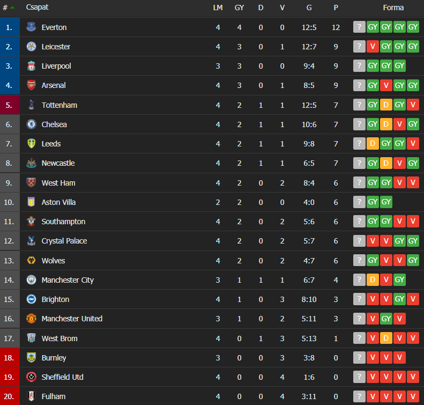Image resolution: width=424 pixels, height=405 pixels.
Task: Click Everton's grey question mark form badge
Action: click(359, 27)
